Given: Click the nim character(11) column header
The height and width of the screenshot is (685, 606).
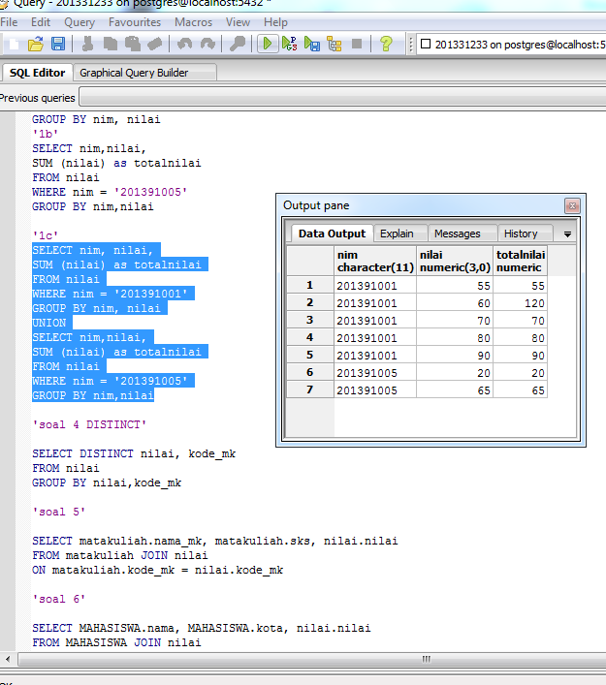Looking at the screenshot, I should click(x=375, y=261).
